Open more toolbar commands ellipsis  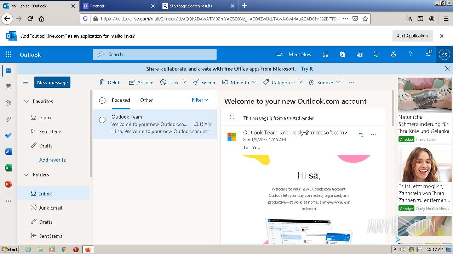[351, 82]
